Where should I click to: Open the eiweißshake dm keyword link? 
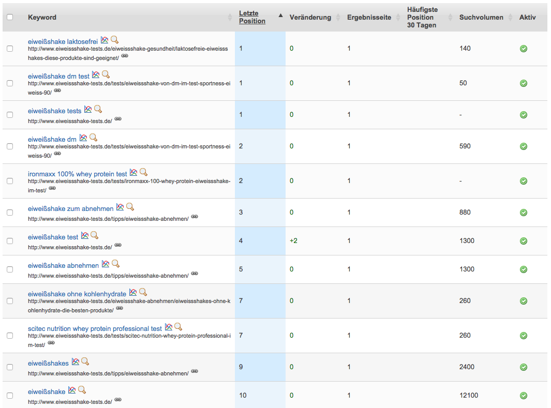[x=52, y=139]
